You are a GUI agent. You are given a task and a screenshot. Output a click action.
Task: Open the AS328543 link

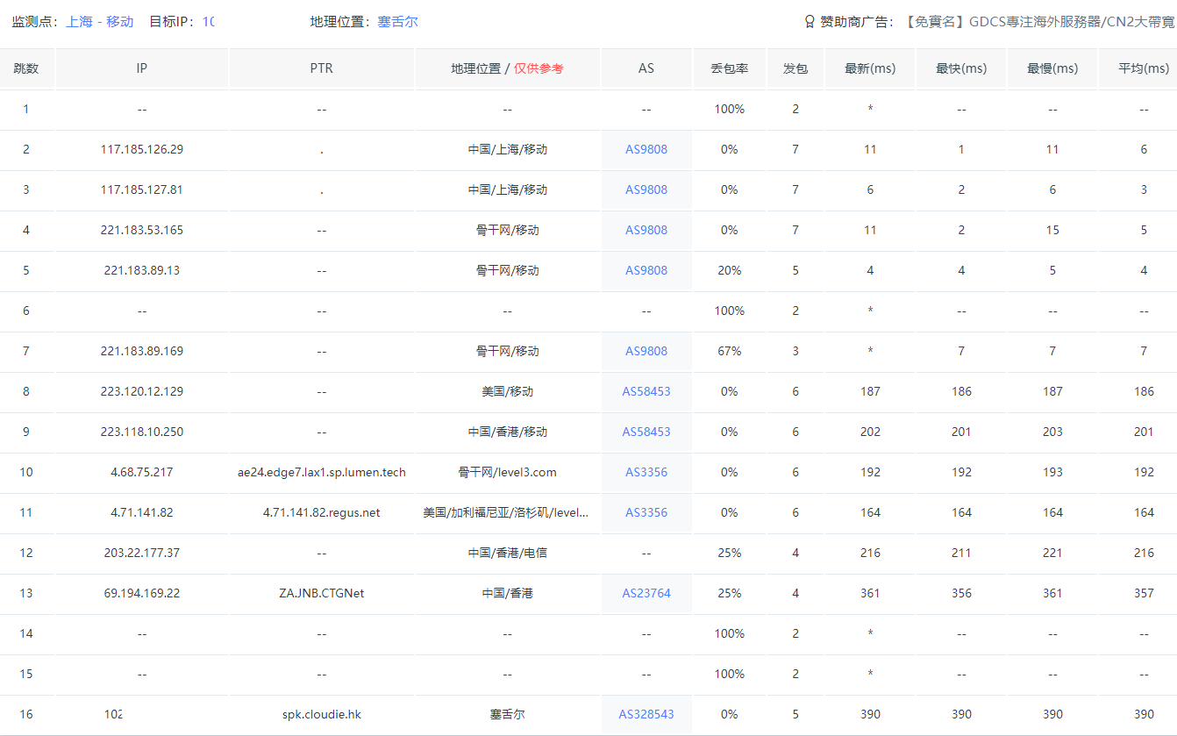(x=646, y=714)
